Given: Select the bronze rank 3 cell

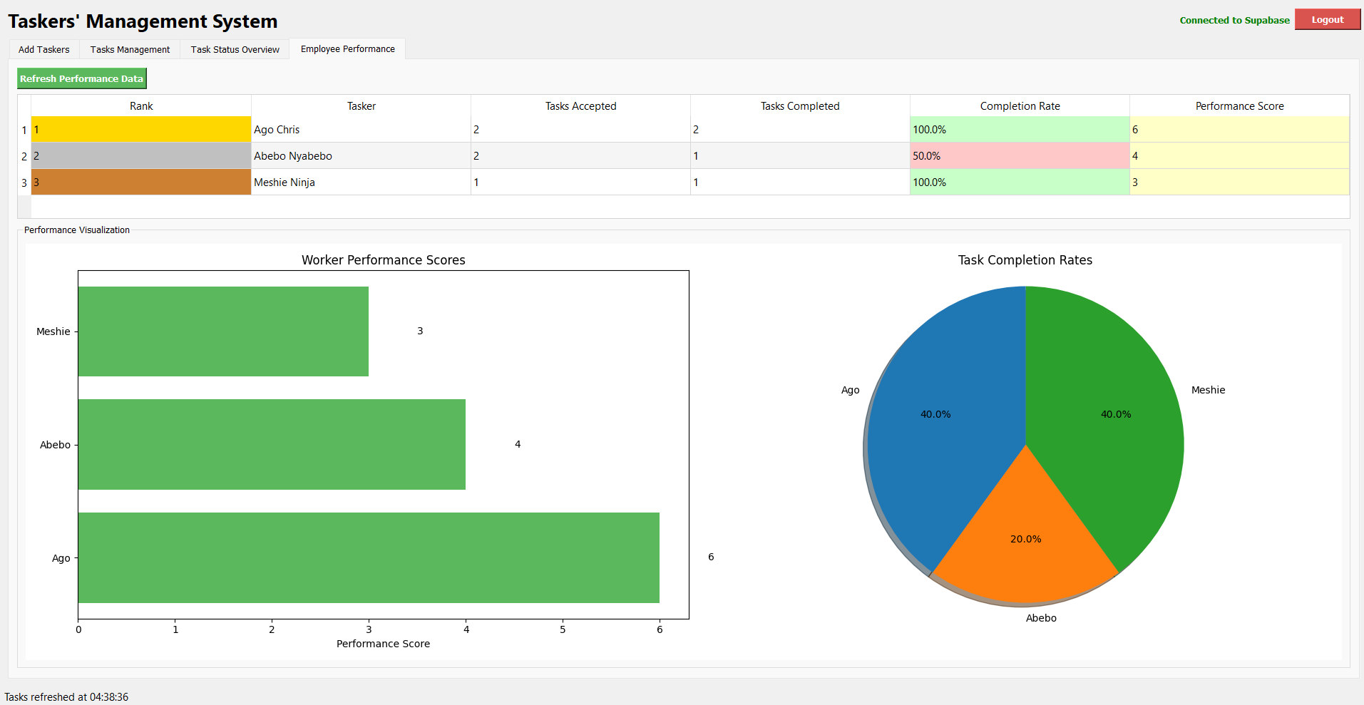Looking at the screenshot, I should tap(141, 182).
